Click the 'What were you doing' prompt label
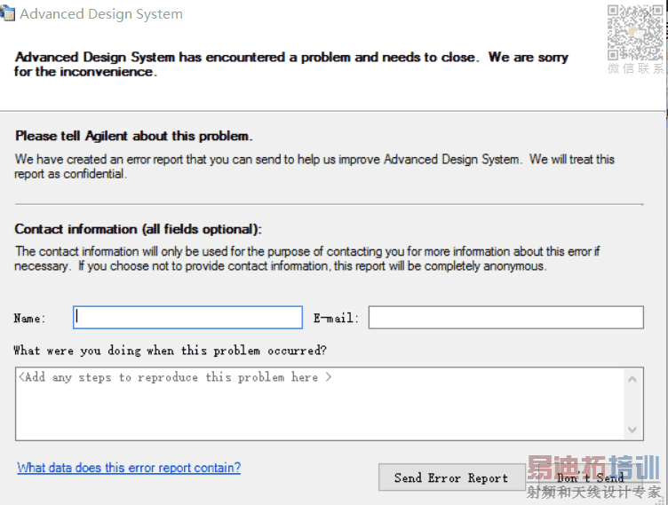Image resolution: width=668 pixels, height=505 pixels. (171, 351)
